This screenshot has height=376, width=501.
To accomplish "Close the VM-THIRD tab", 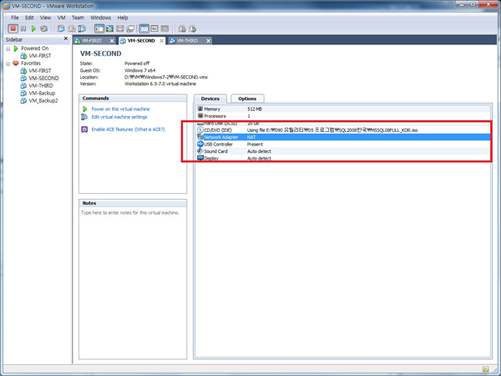I will pos(208,41).
